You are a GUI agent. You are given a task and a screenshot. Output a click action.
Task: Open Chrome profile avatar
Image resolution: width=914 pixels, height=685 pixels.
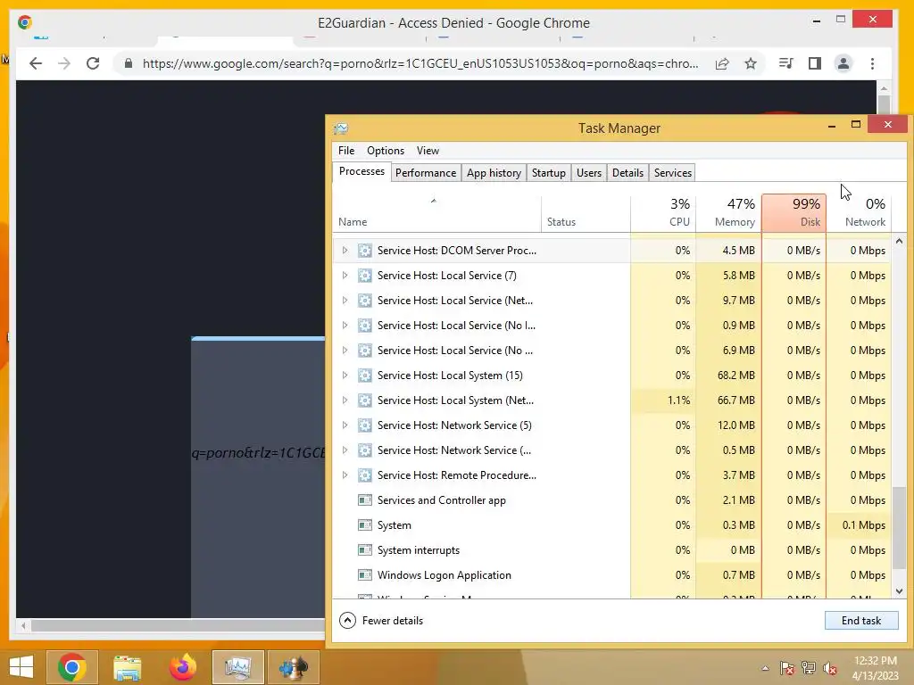click(x=843, y=63)
